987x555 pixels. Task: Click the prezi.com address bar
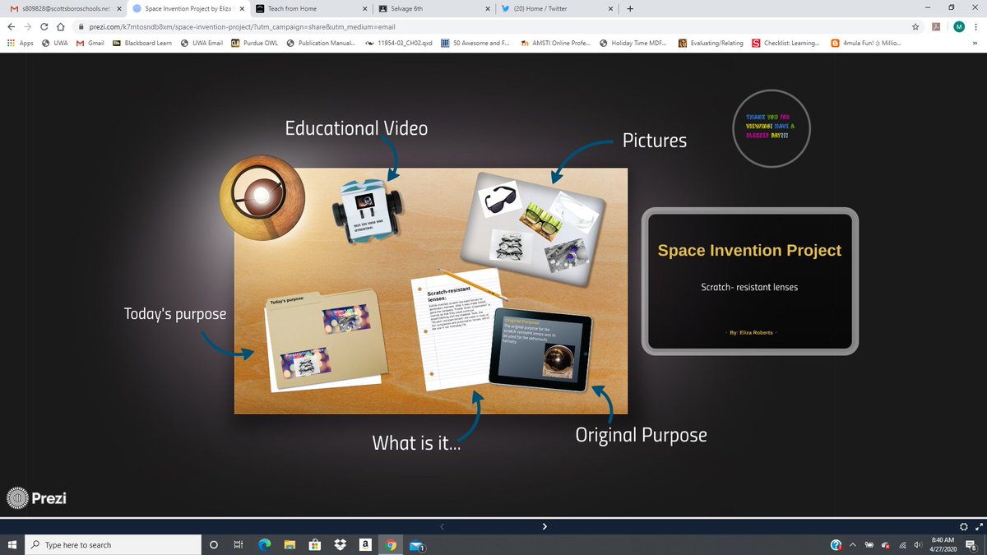(493, 26)
